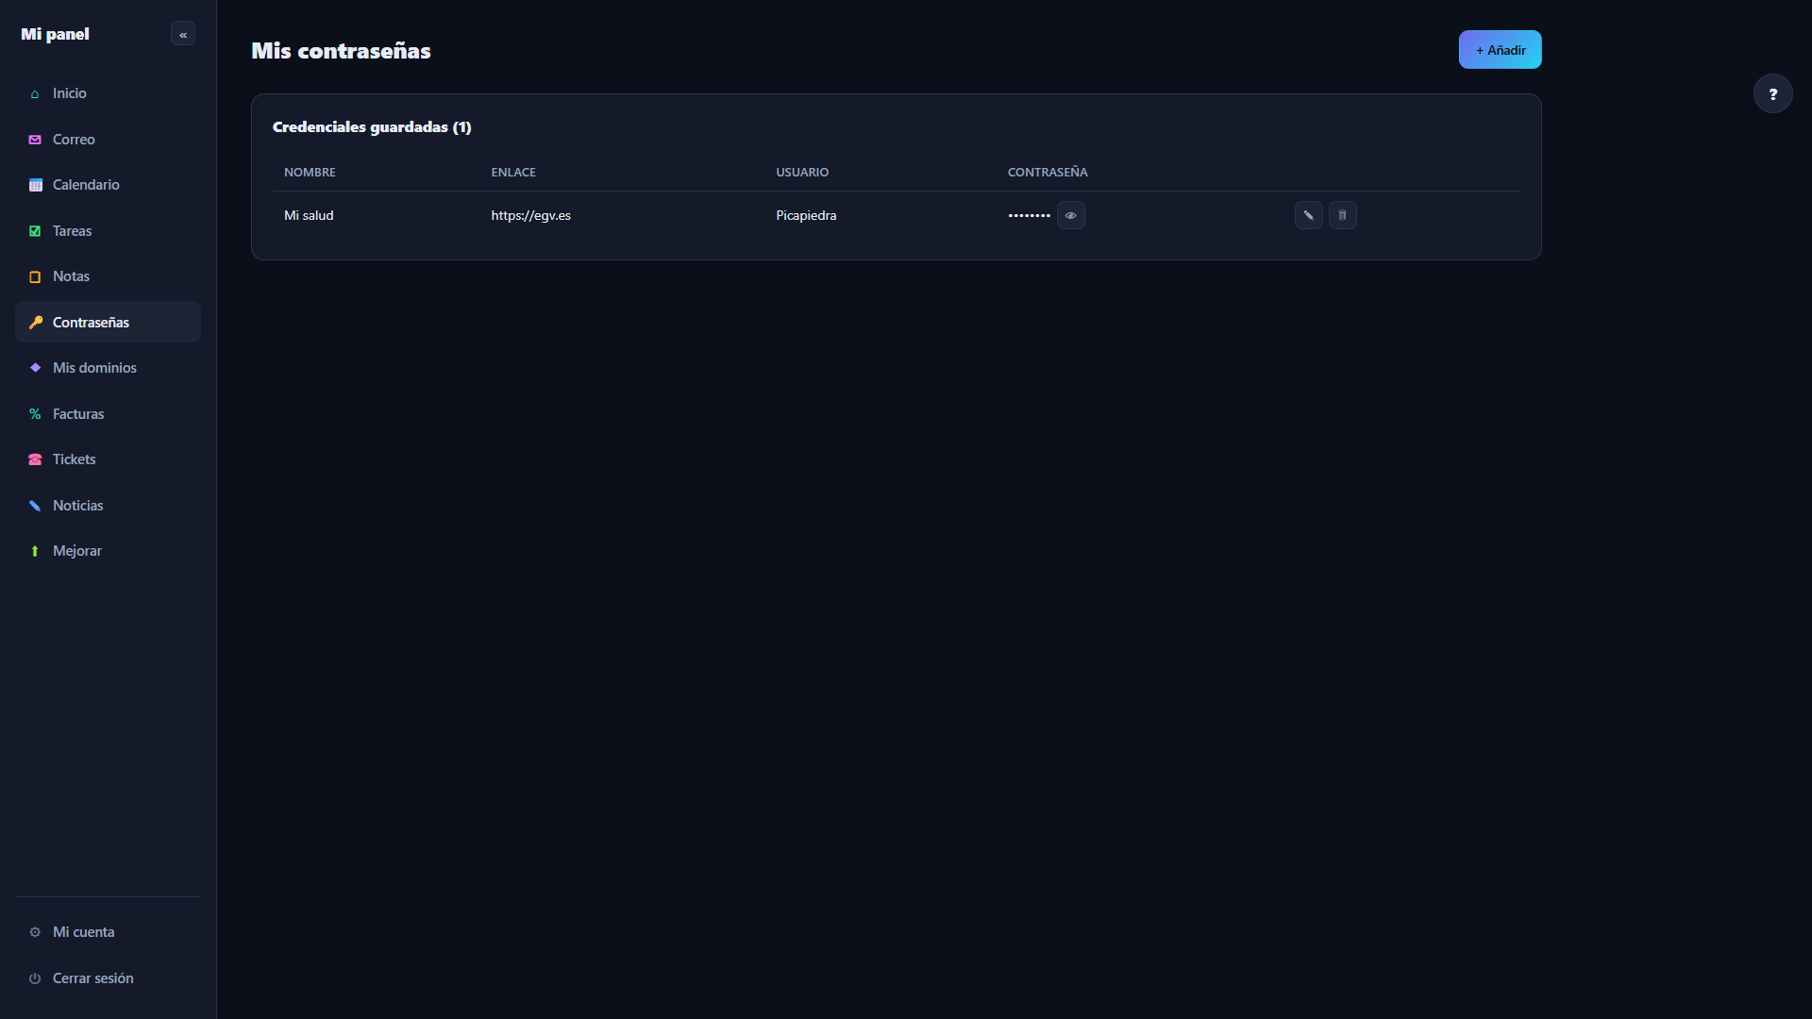The height and width of the screenshot is (1019, 1812).
Task: Click the Picapiedra user cell
Action: [806, 216]
